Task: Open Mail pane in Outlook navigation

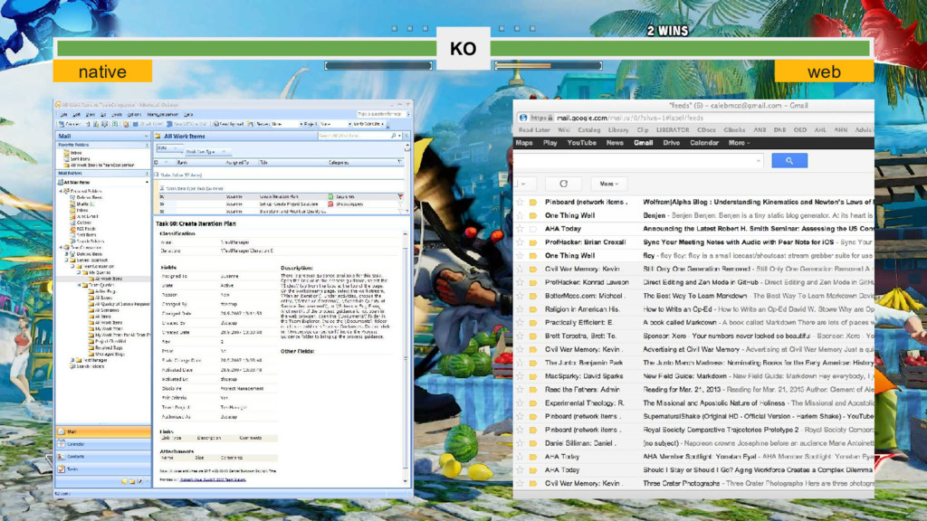Action: 103,431
